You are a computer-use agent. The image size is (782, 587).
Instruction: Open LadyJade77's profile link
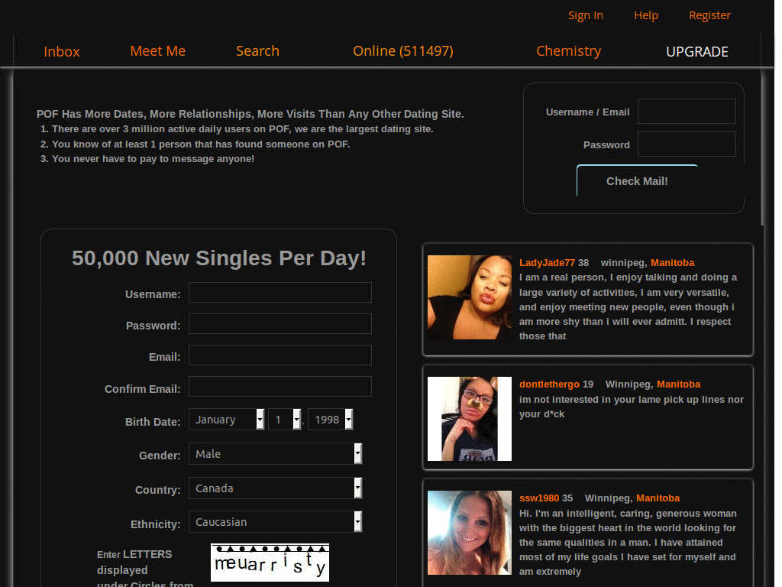(547, 262)
